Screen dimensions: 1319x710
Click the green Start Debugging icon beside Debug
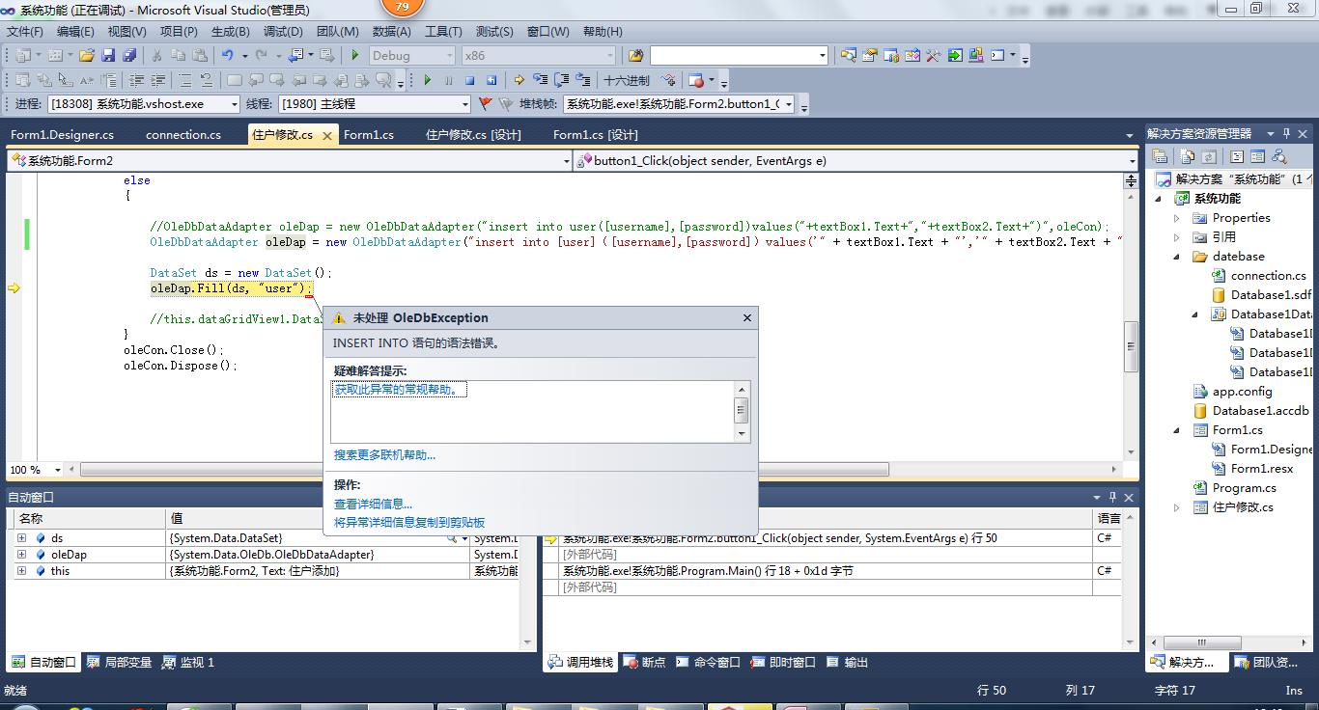tap(355, 56)
